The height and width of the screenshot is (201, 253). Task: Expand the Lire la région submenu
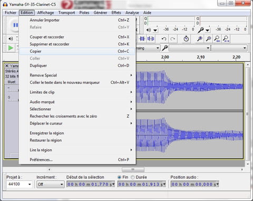point(77,150)
